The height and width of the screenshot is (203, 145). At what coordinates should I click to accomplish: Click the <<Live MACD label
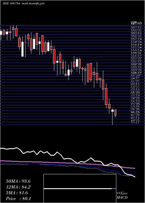(122, 195)
